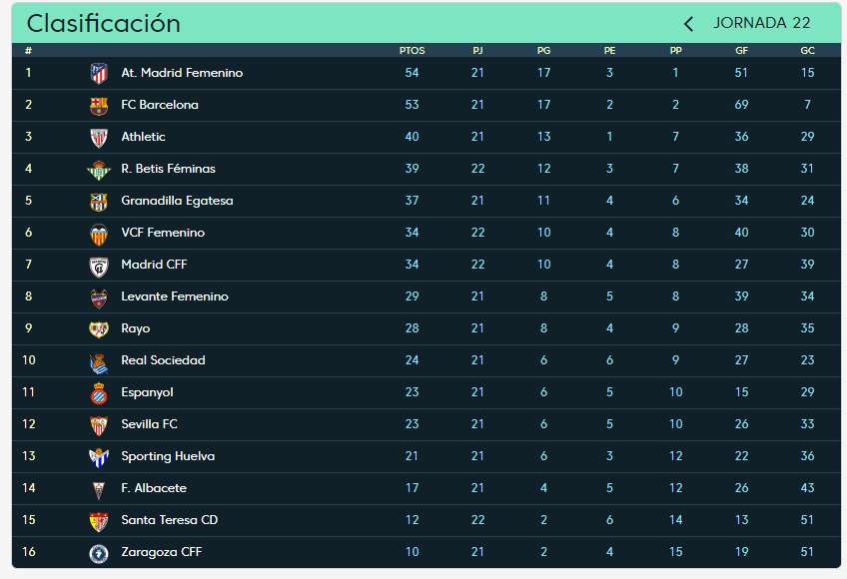This screenshot has height=579, width=847.
Task: Open the JORNADA 22 selector
Action: [762, 23]
